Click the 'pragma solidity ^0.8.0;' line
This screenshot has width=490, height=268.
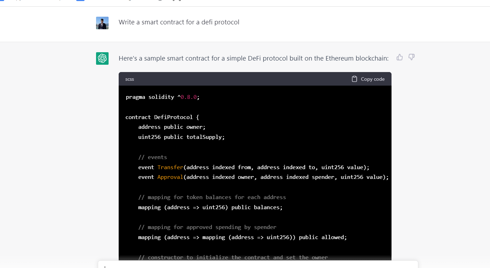(x=163, y=97)
